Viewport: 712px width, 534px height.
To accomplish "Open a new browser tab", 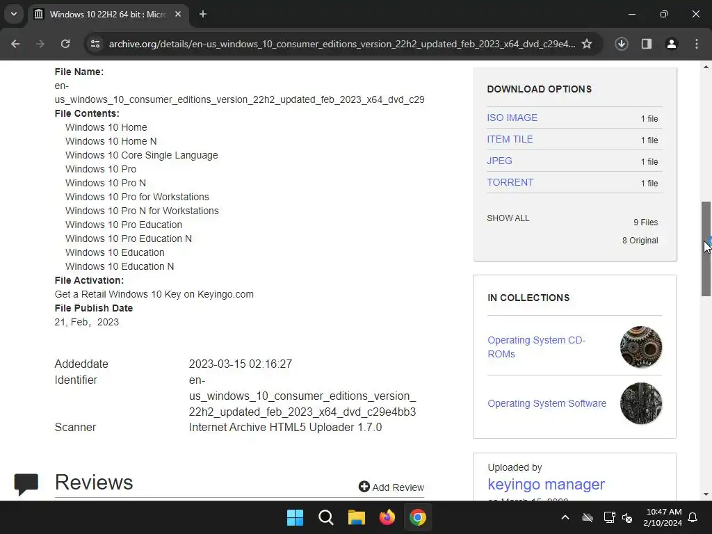I will point(203,15).
